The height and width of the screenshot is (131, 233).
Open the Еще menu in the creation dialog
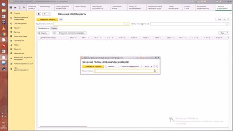pyautogui.click(x=148, y=66)
